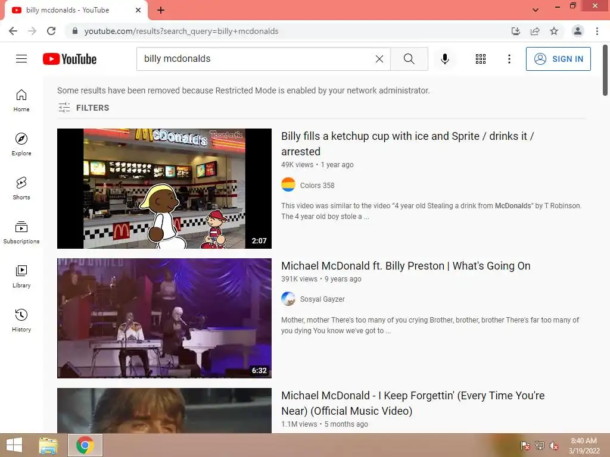Click description starting 'This video was similar'

click(431, 211)
